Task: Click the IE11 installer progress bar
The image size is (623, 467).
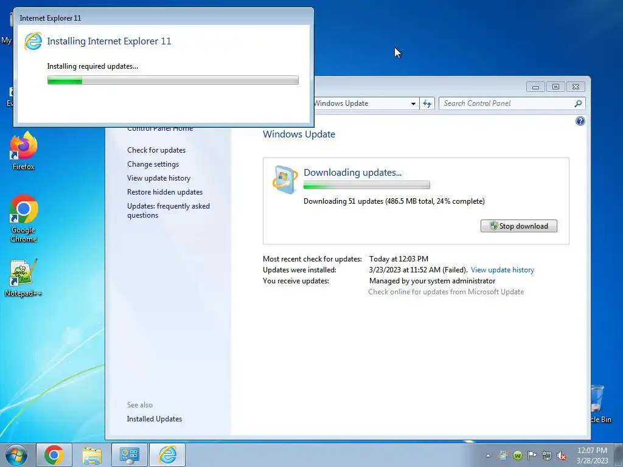Action: 173,80
